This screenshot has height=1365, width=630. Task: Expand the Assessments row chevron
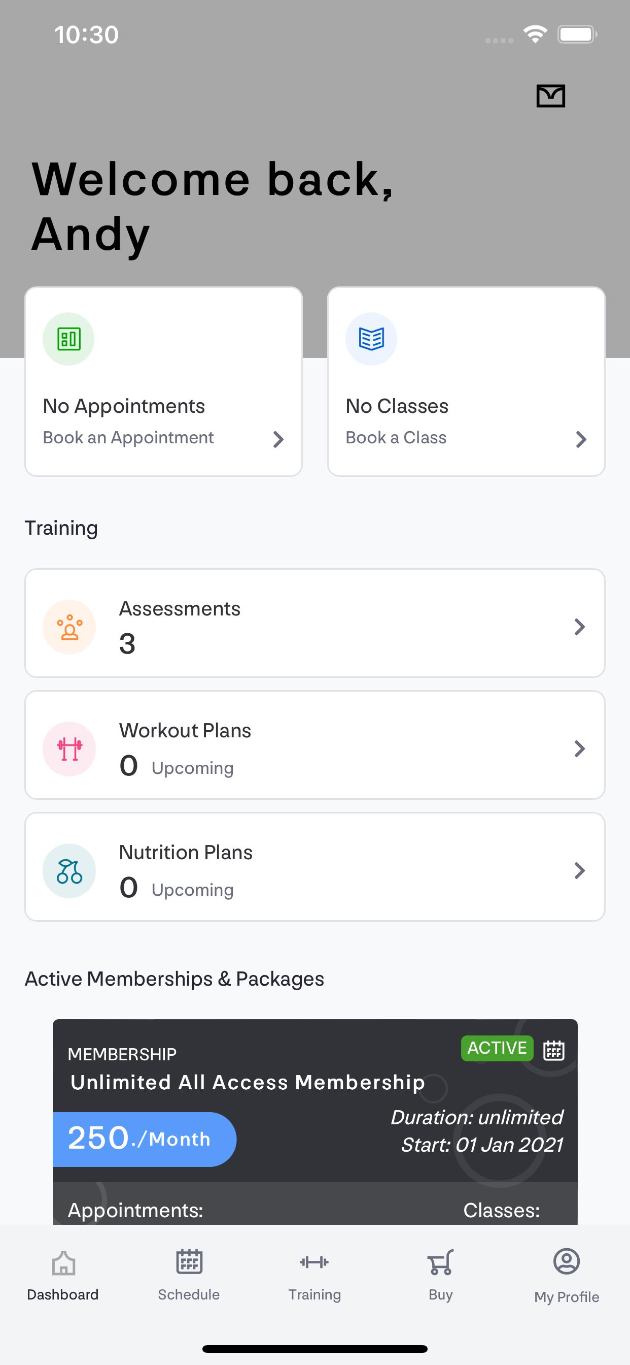click(x=580, y=627)
